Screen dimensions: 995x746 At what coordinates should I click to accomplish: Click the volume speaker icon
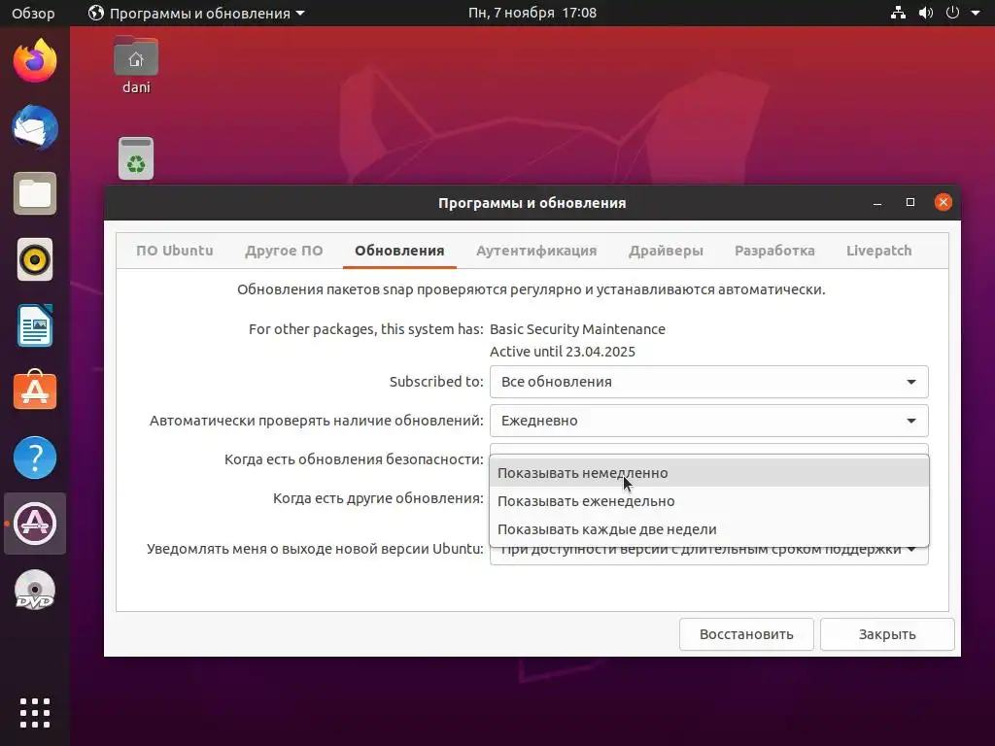926,13
